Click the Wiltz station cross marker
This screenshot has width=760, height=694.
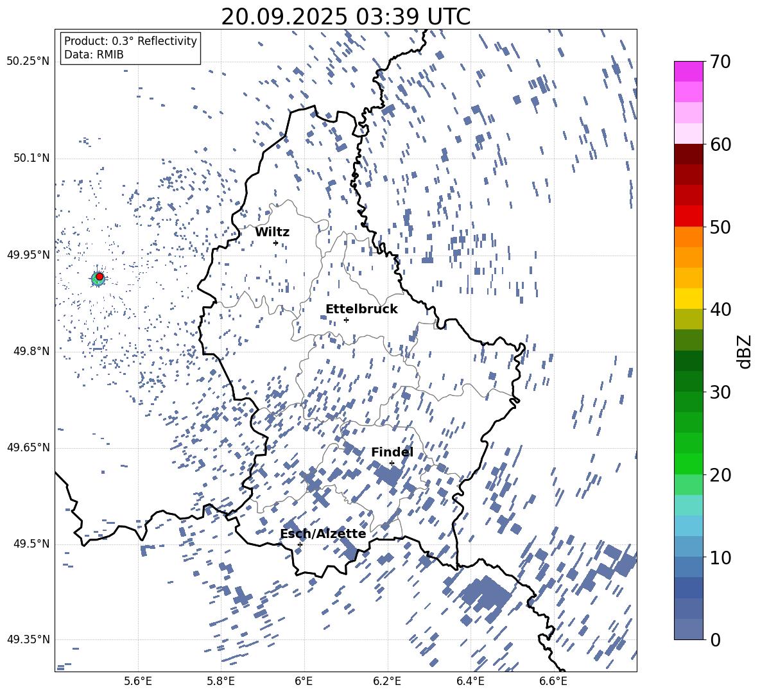(276, 243)
